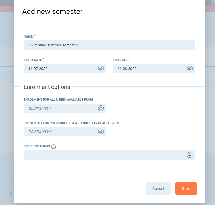Screen dimensions: 215x205
Task: Cancel adding the new semester
Action: (158, 189)
